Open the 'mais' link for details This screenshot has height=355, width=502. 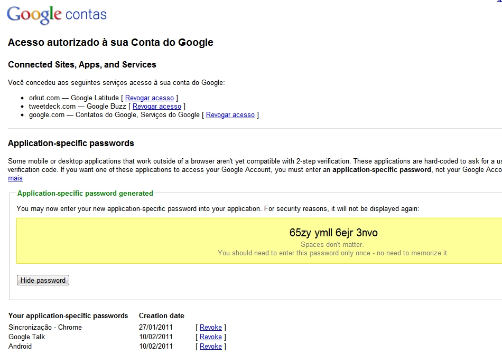[x=15, y=178]
